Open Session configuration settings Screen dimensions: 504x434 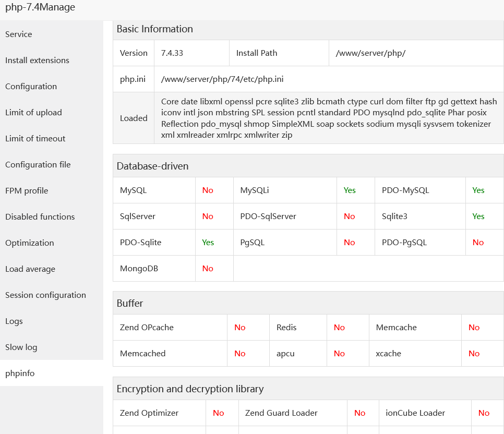[45, 295]
